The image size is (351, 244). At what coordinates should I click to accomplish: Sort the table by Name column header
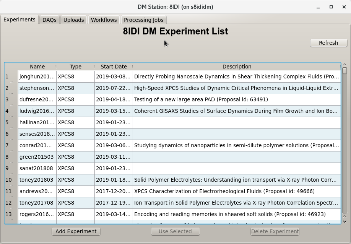[x=37, y=67]
